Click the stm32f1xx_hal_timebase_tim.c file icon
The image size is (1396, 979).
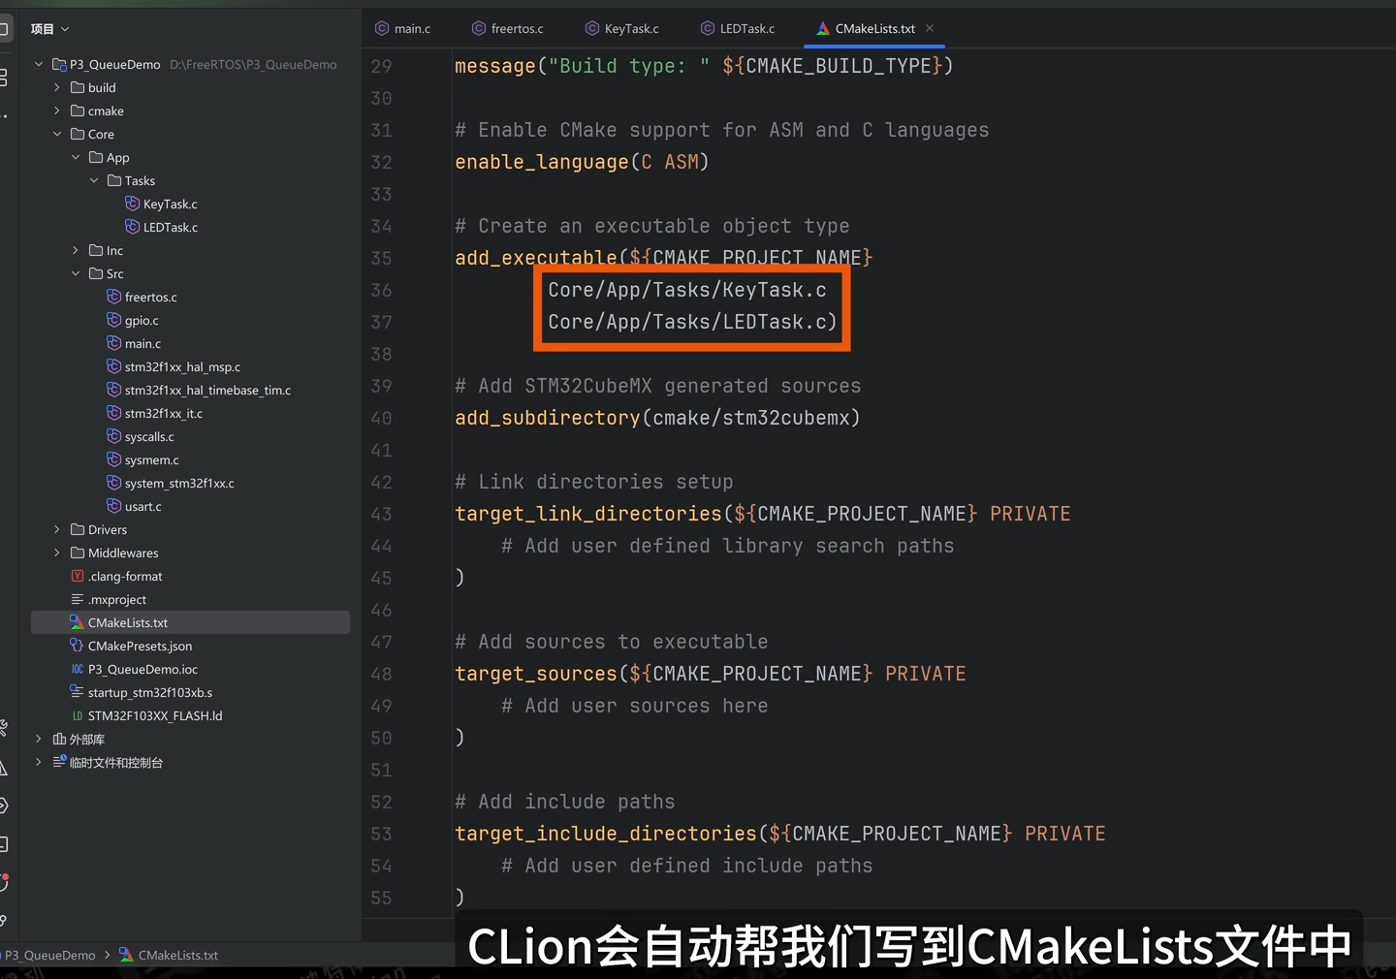[114, 390]
